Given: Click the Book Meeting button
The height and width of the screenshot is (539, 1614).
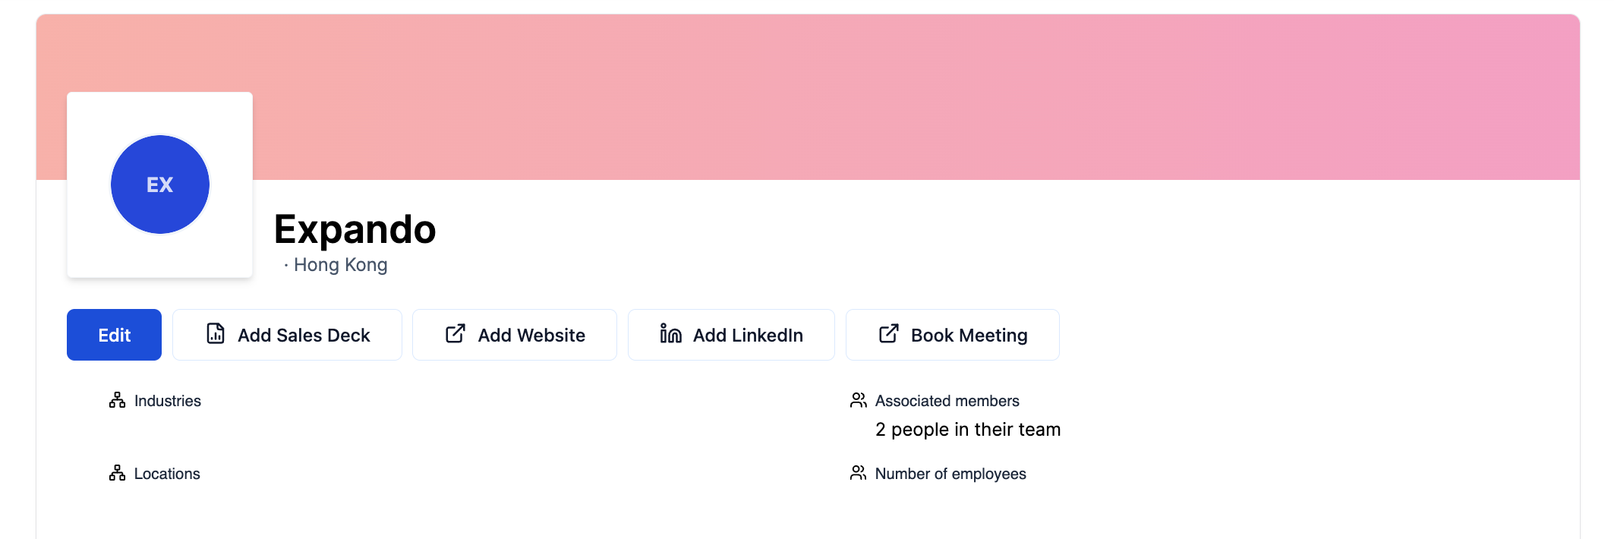Looking at the screenshot, I should click(953, 335).
